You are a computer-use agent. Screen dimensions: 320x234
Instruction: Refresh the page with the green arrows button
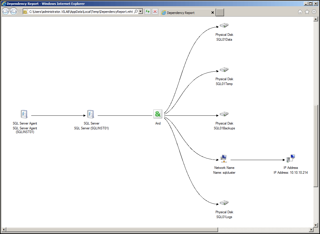(x=148, y=11)
